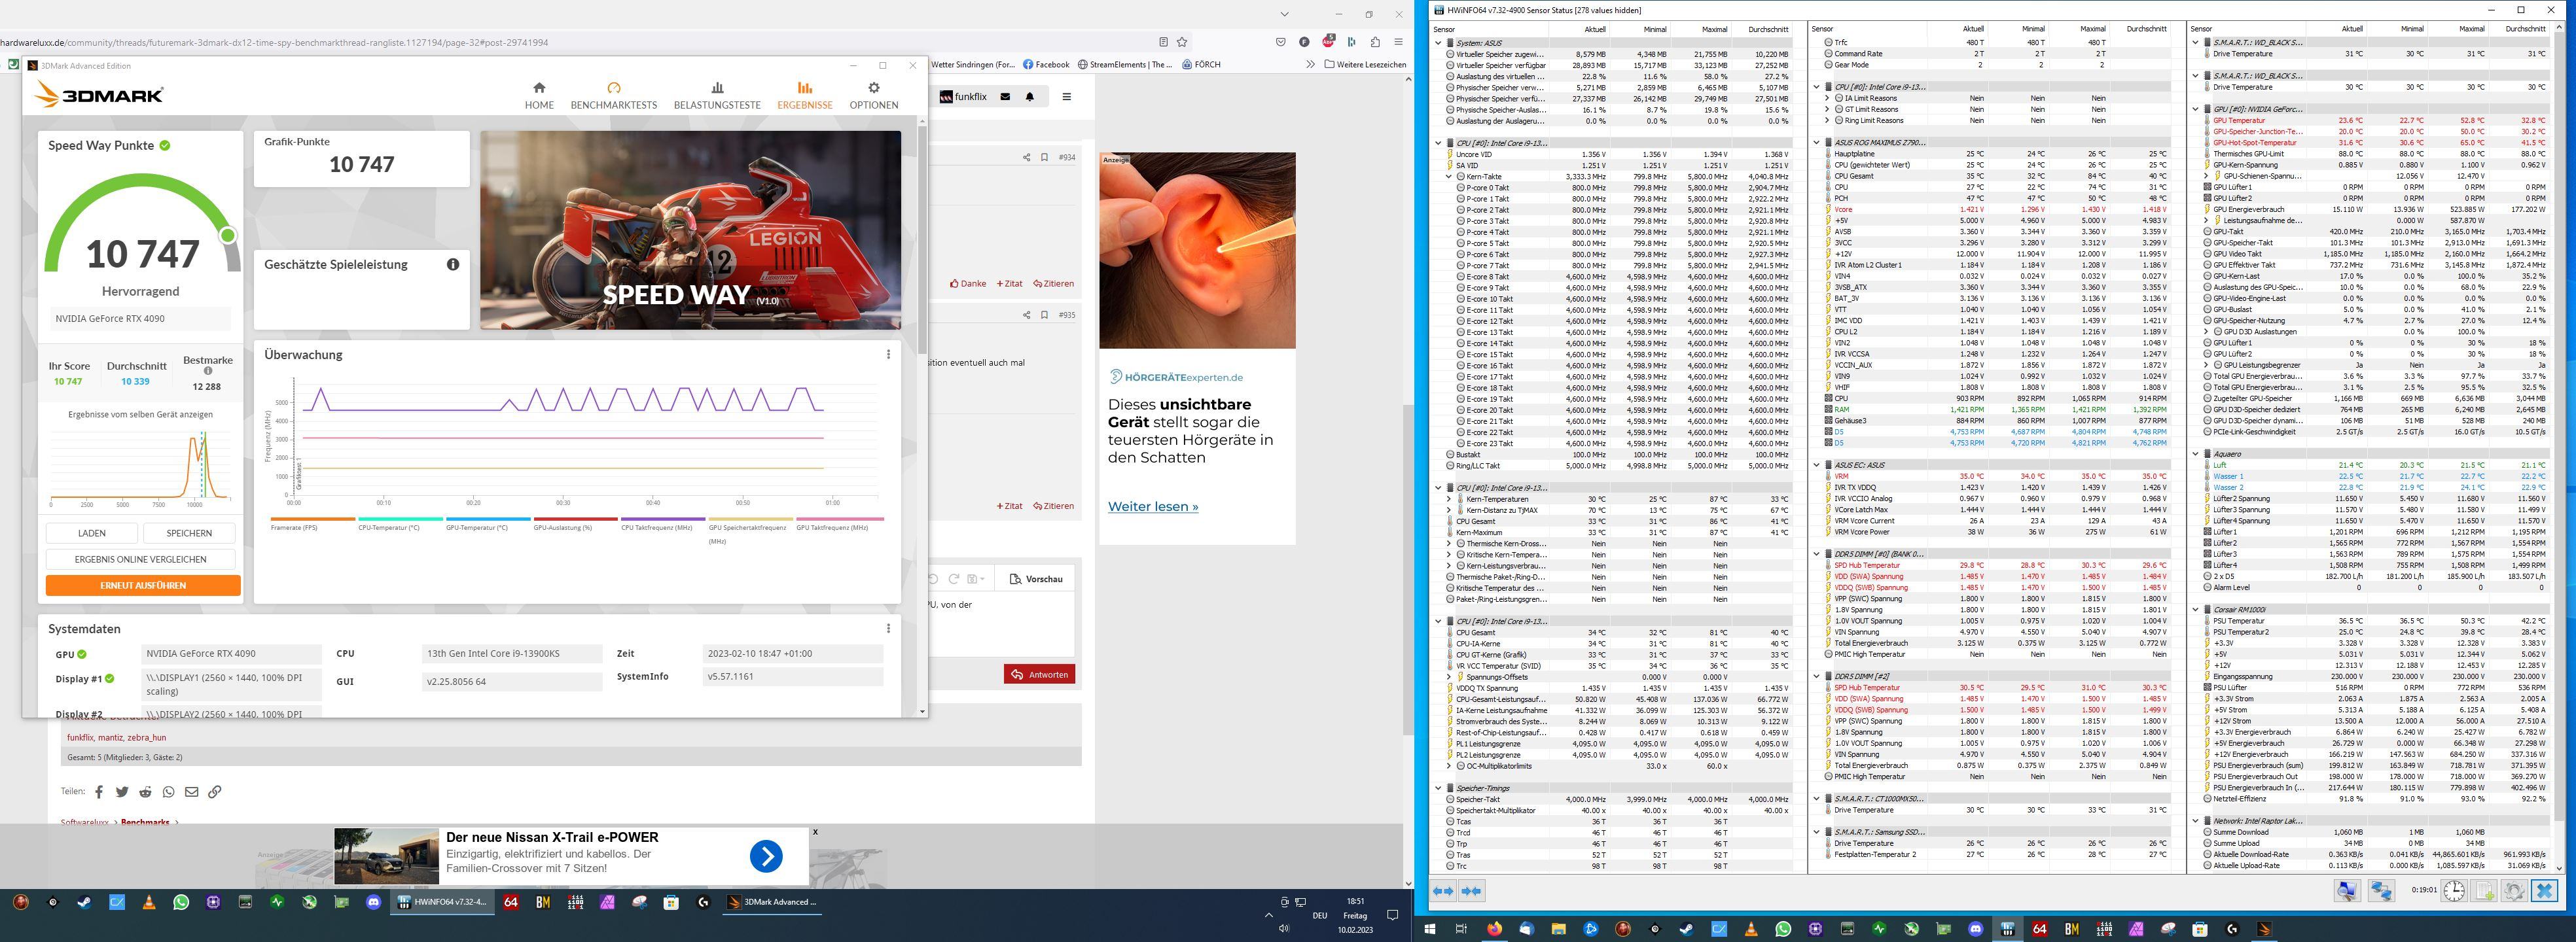Collapse the System: ASUS sensor group
This screenshot has height=942, width=2576.
(x=1438, y=43)
